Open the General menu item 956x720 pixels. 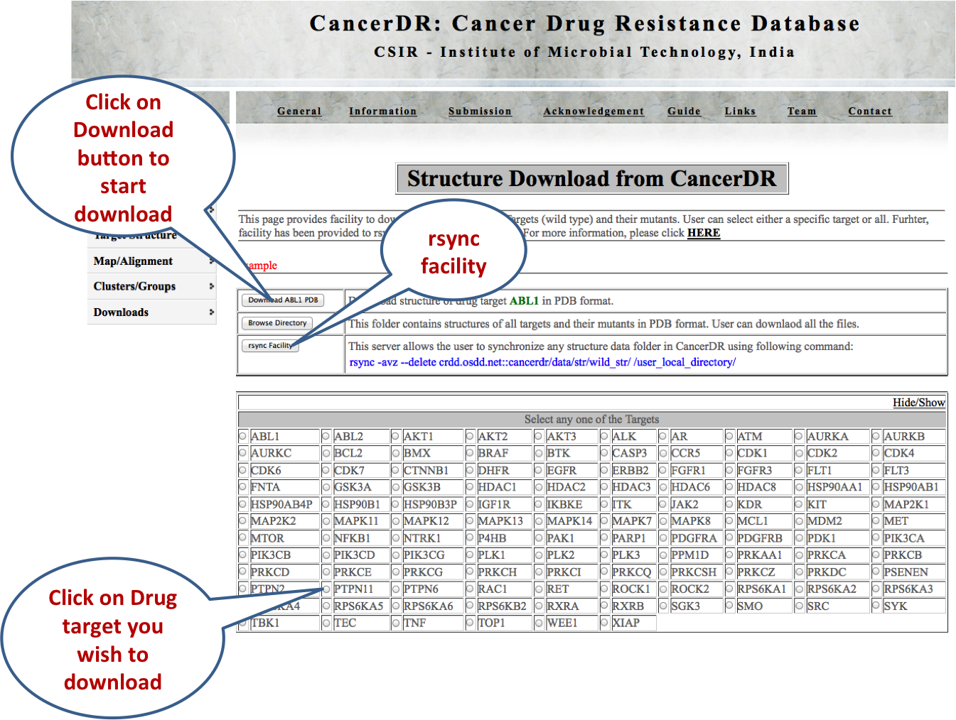pyautogui.click(x=299, y=111)
